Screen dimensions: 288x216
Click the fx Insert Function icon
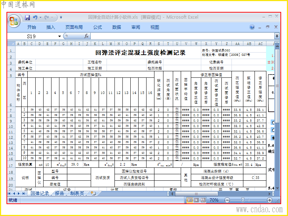tap(86, 36)
